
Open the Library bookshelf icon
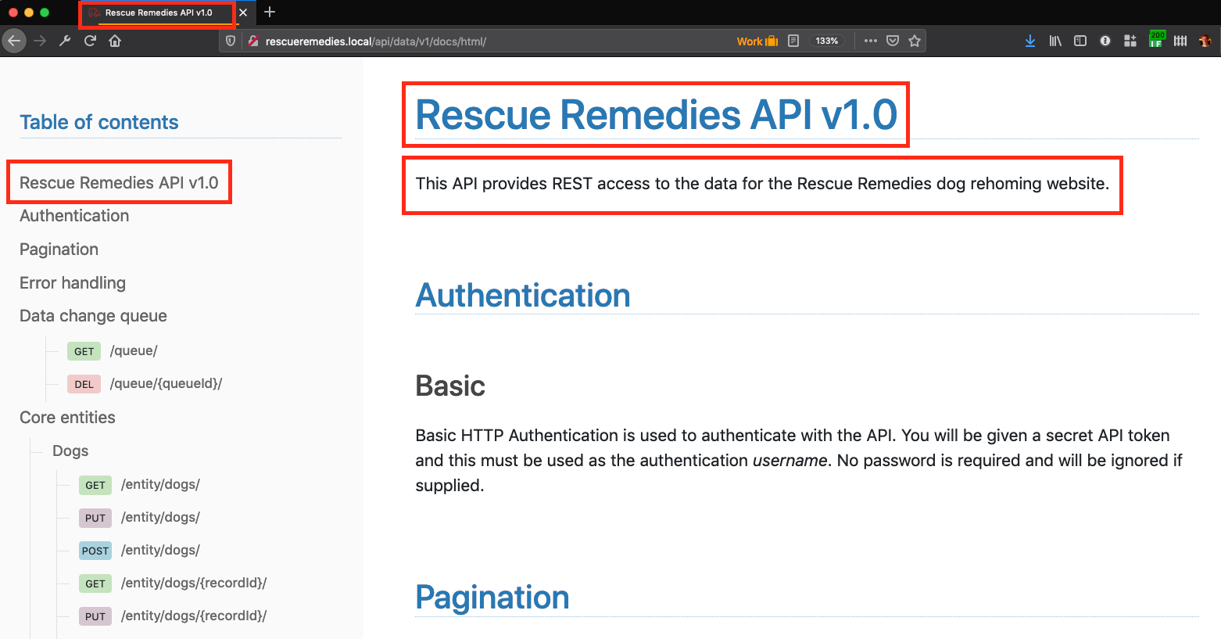point(1055,41)
